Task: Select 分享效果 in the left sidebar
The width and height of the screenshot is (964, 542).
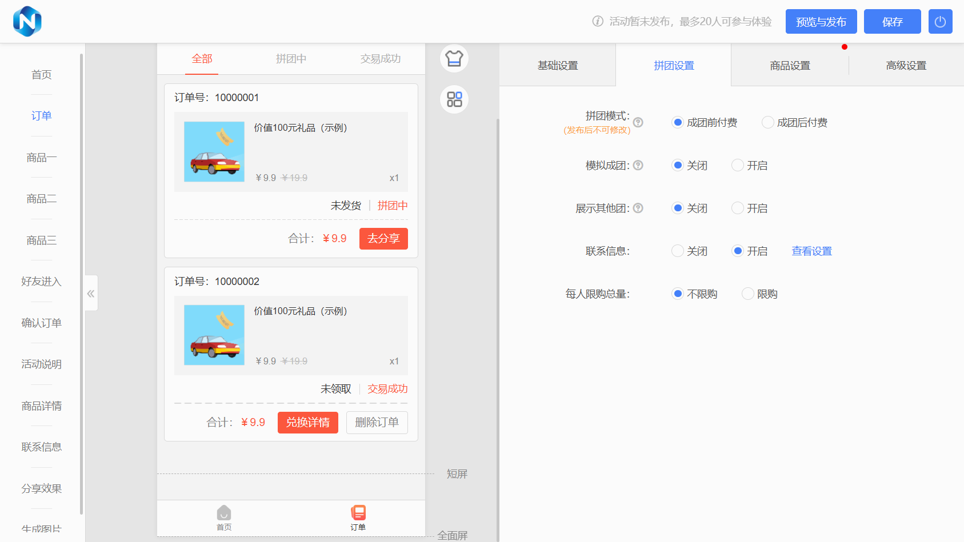Action: tap(41, 488)
